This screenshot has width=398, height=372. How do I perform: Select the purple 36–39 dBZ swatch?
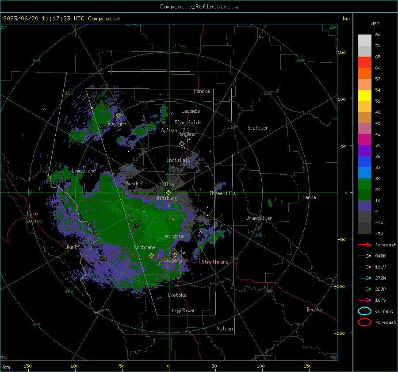click(x=364, y=150)
